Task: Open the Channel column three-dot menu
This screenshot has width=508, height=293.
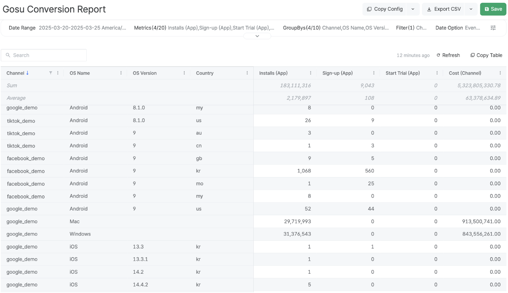Action: coord(58,73)
